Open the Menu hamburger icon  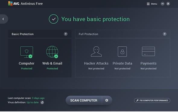148,4
